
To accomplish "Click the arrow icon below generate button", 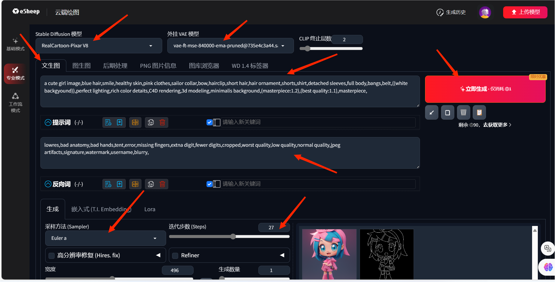I will click(x=432, y=113).
